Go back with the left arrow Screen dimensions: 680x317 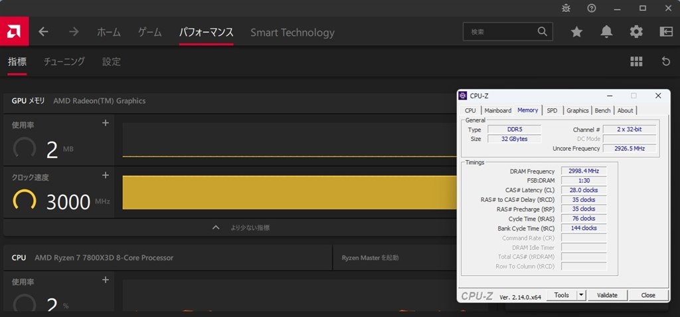click(43, 32)
